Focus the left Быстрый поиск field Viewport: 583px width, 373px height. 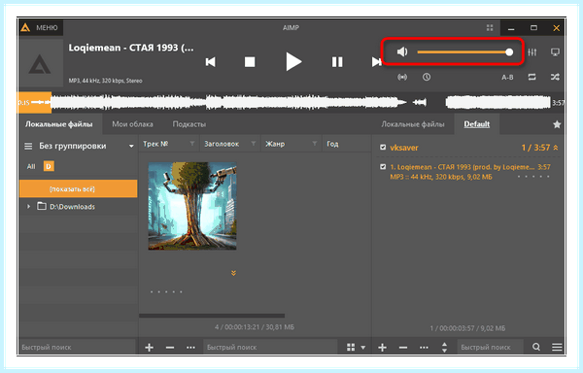coord(77,347)
